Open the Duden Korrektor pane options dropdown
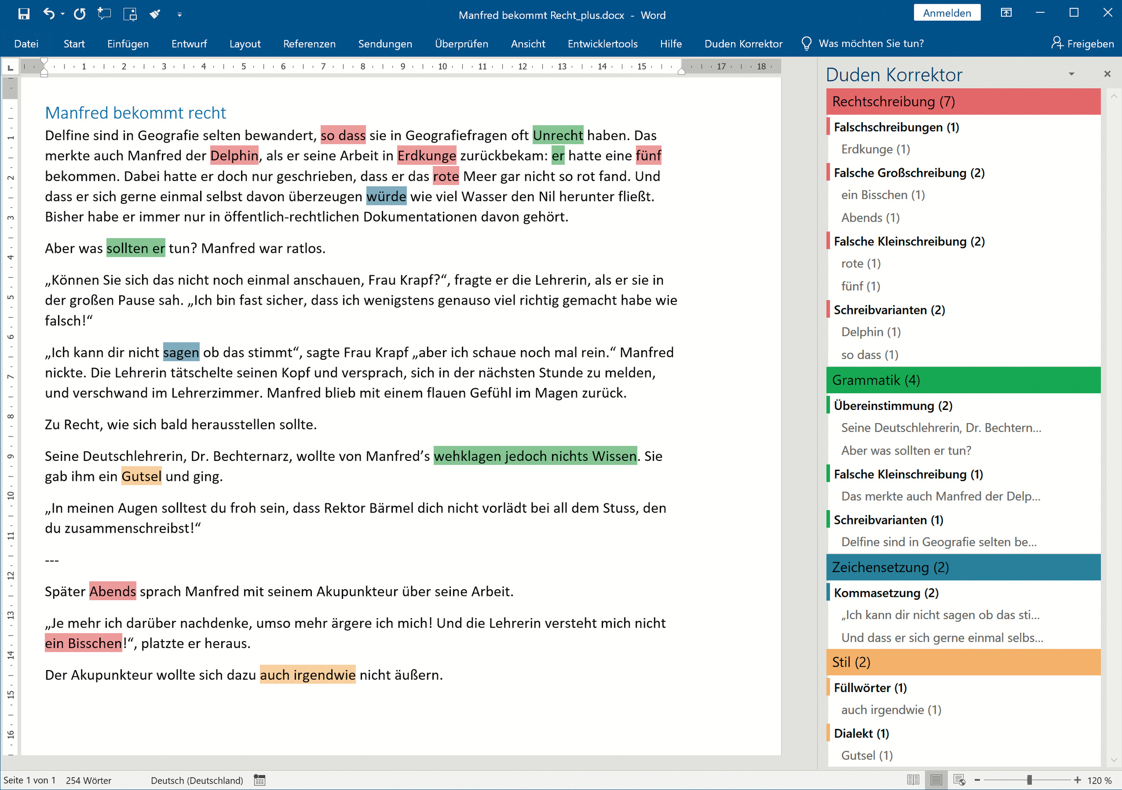Viewport: 1122px width, 790px height. coord(1071,74)
